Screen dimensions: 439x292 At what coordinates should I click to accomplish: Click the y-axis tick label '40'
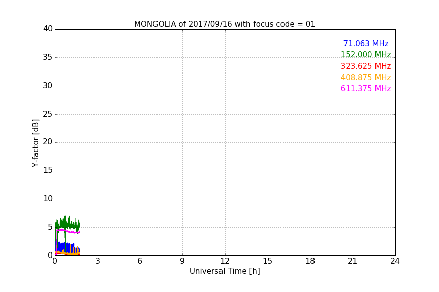48,29
